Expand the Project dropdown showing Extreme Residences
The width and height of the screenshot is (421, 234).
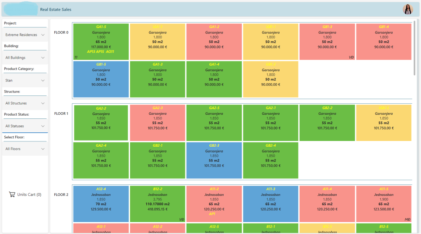25,35
